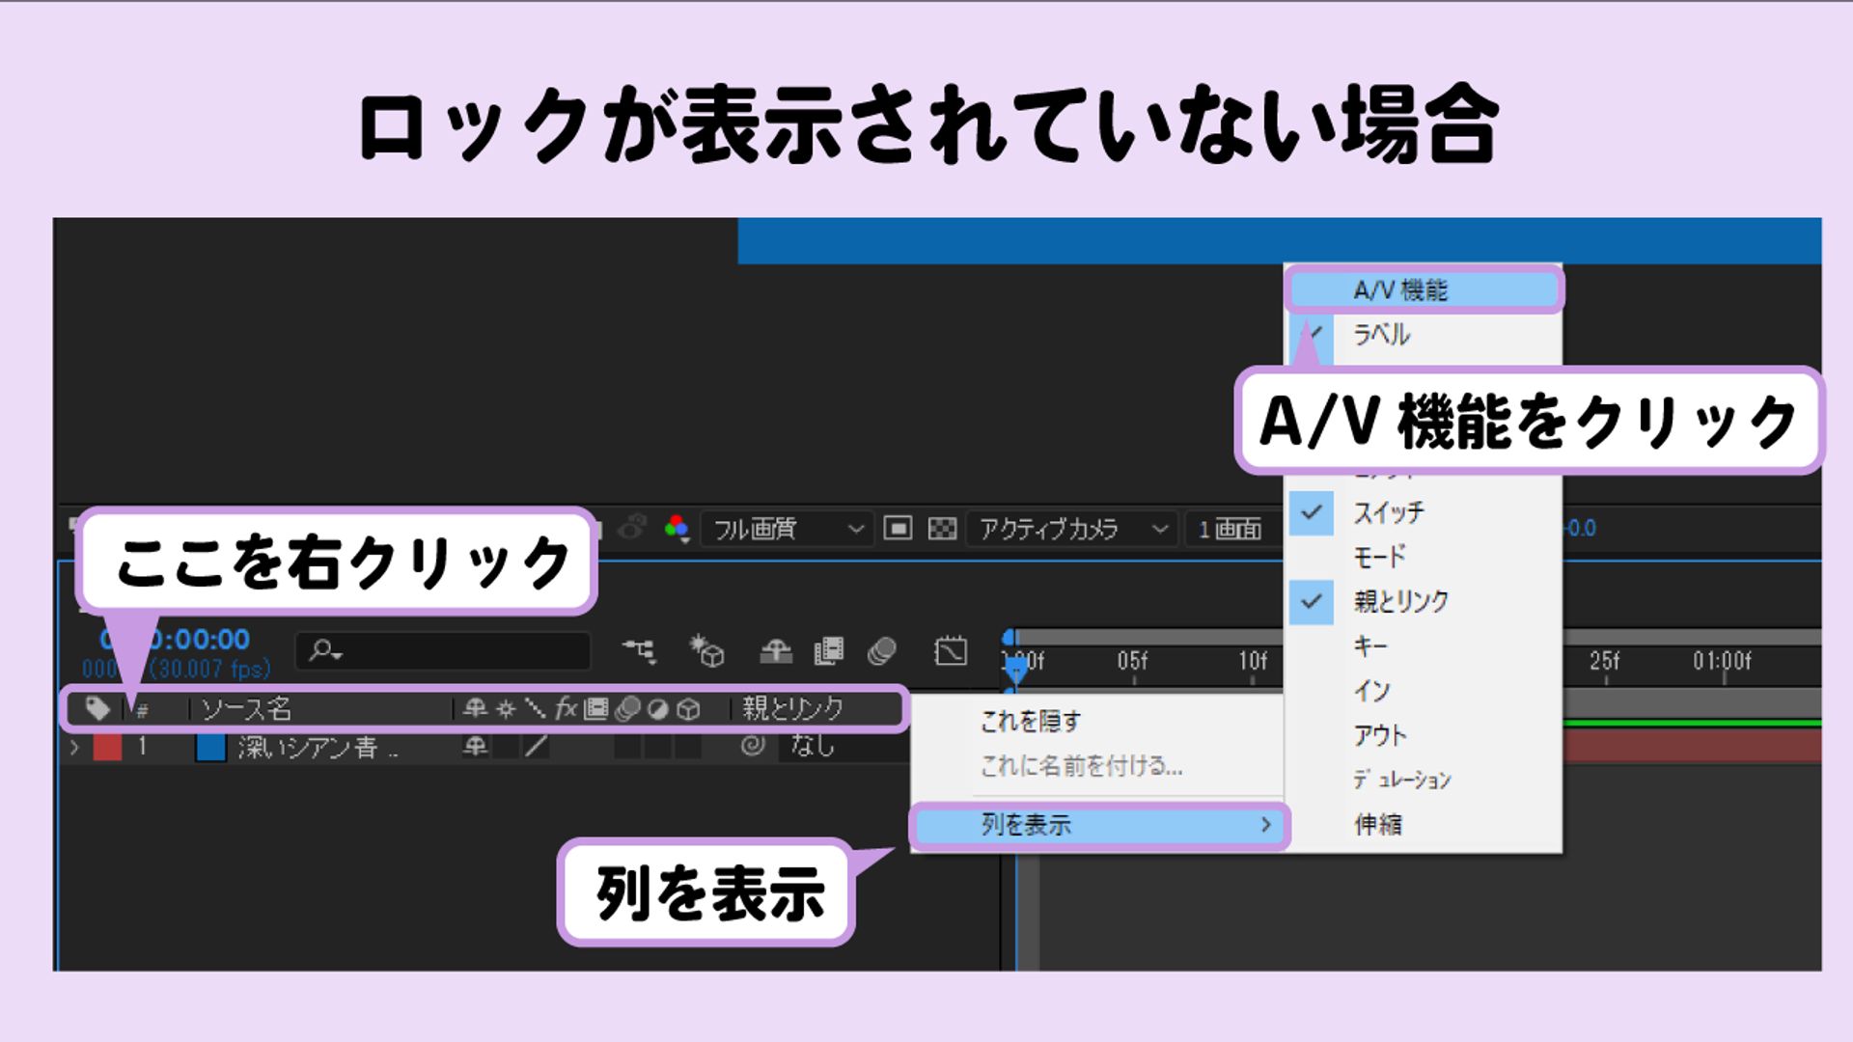
Task: Click the timeline search field
Action: point(444,651)
